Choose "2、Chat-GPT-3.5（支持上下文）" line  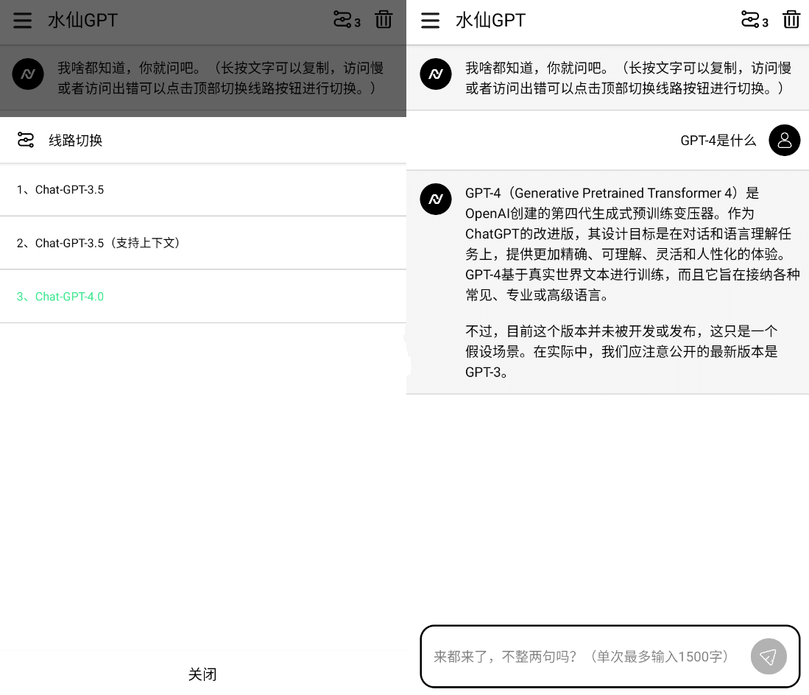click(99, 243)
